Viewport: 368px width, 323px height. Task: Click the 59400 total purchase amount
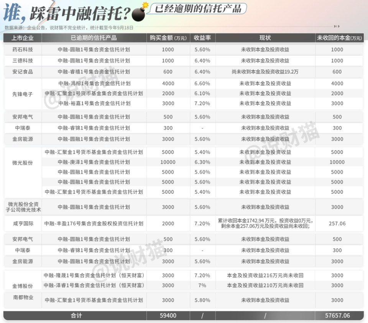(168, 315)
